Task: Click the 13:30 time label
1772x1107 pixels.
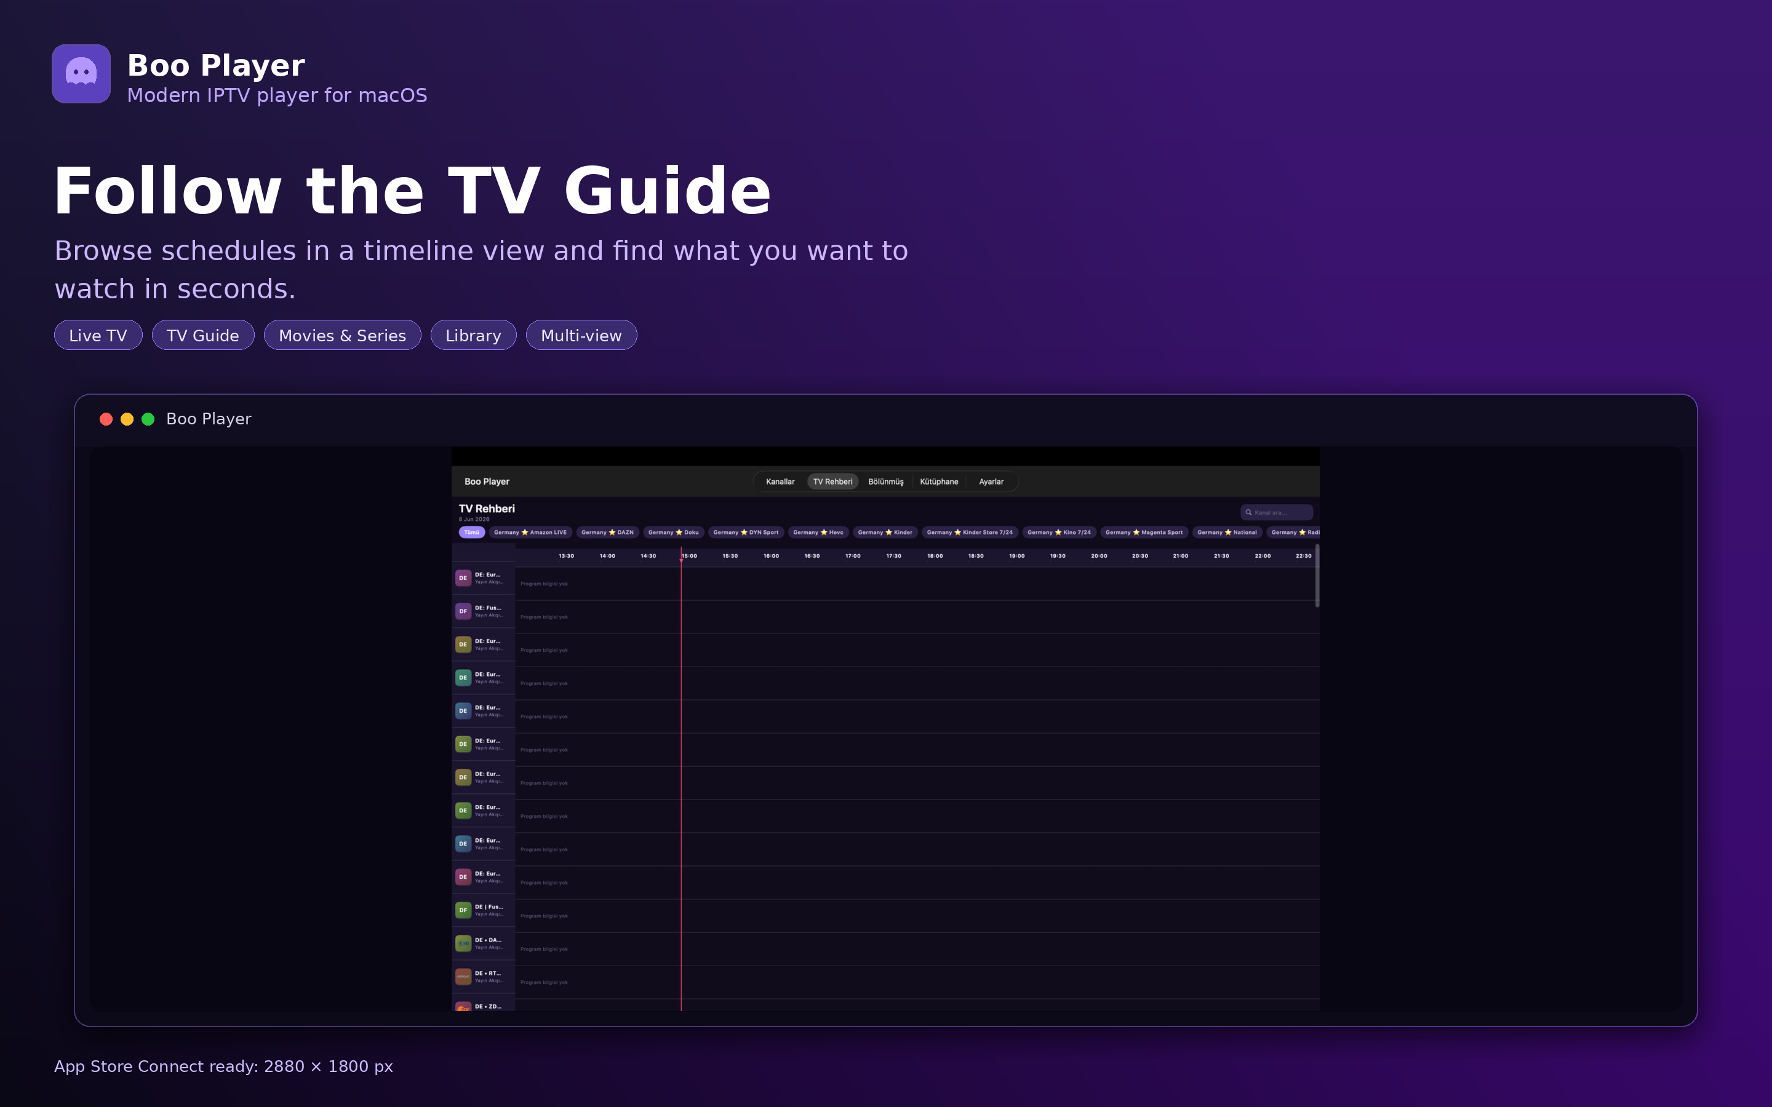Action: coord(566,557)
